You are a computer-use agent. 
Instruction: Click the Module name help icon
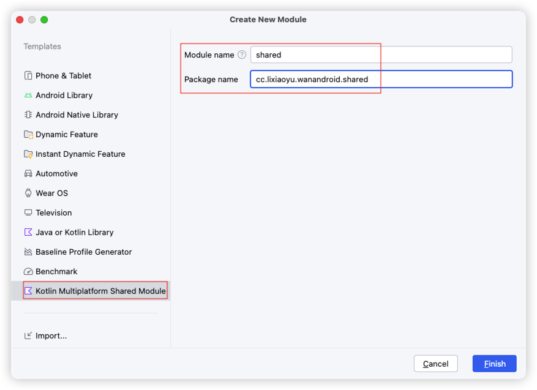click(x=242, y=55)
